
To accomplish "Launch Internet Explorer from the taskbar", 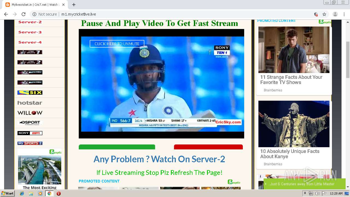I will point(22,193).
